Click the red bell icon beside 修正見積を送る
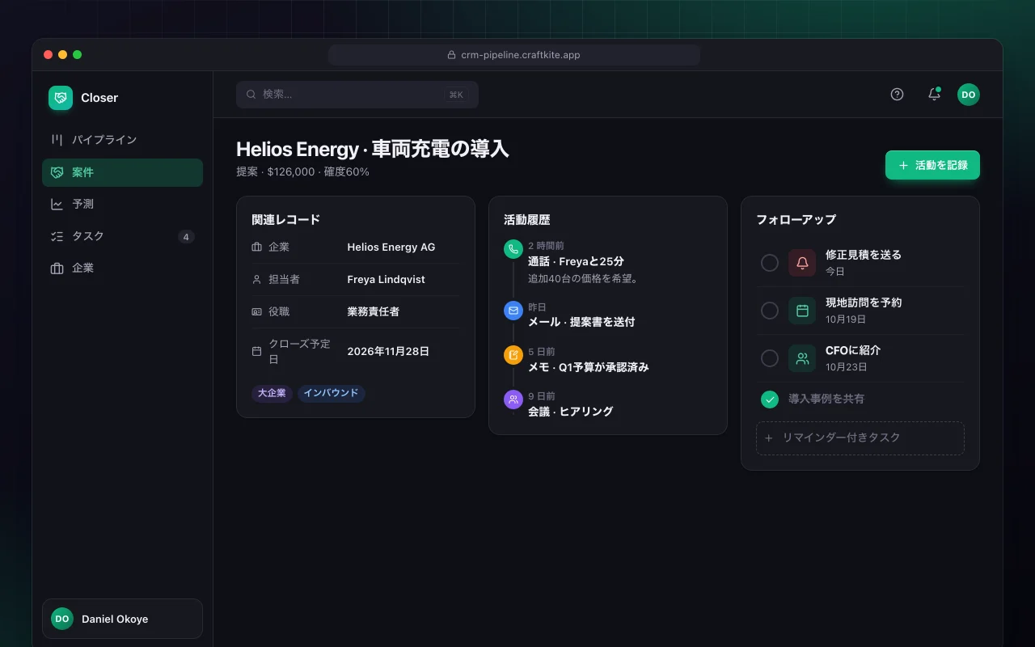The height and width of the screenshot is (647, 1035). coord(802,263)
